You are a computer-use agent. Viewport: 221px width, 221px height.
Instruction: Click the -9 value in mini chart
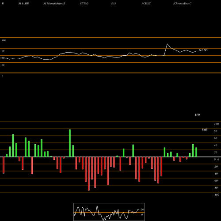pos(141,215)
